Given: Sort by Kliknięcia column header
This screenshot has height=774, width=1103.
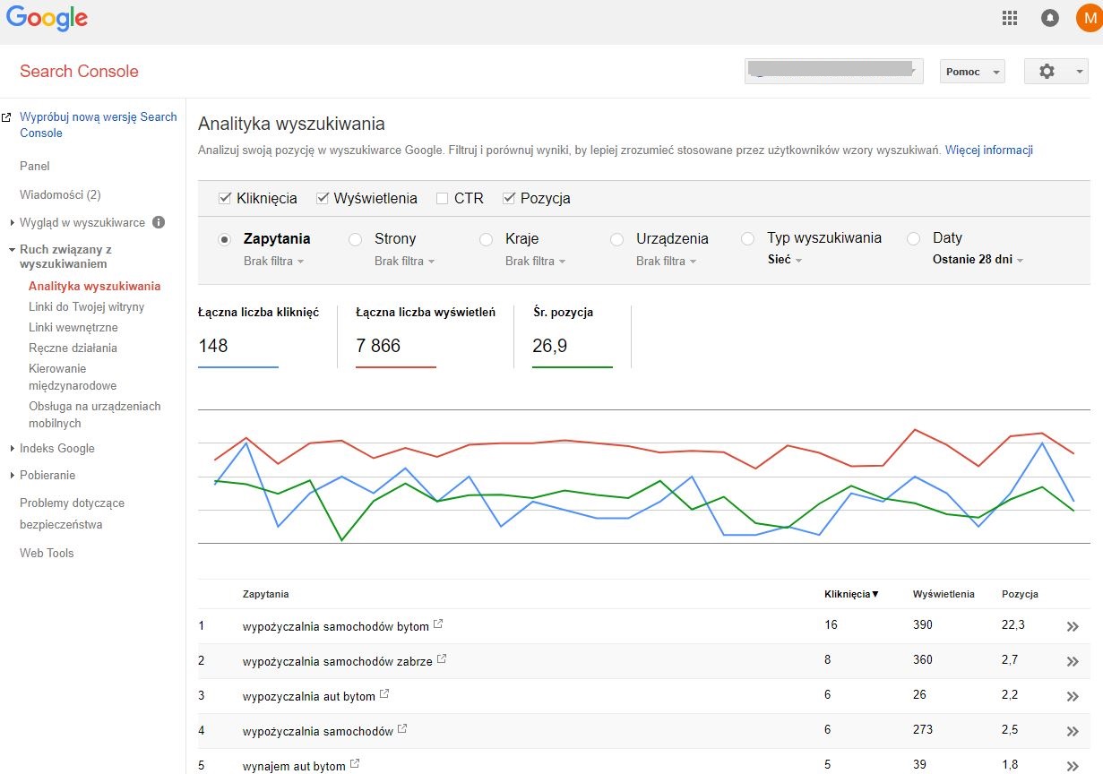Looking at the screenshot, I should 851,594.
